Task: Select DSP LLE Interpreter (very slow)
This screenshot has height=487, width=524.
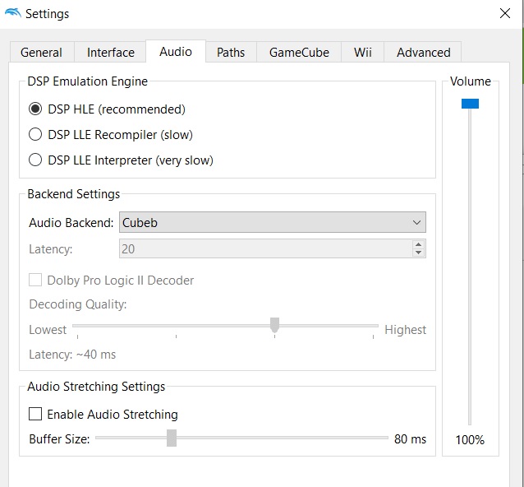Action: [35, 160]
